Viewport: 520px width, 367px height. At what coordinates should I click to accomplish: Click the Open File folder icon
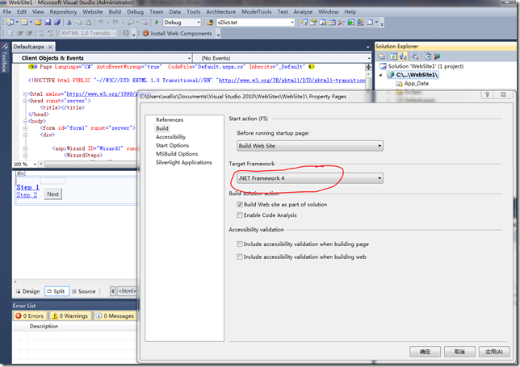39,23
